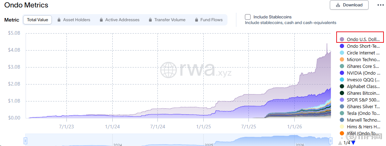Click iShares Silver T... legend swatch

click(342, 106)
